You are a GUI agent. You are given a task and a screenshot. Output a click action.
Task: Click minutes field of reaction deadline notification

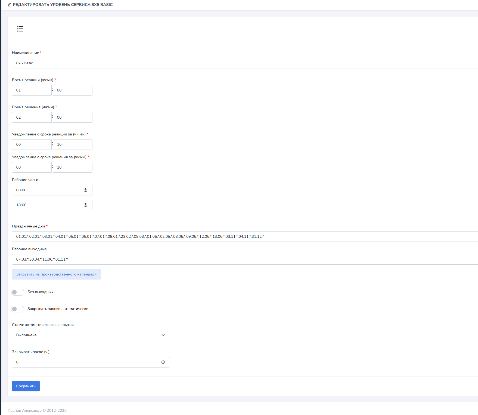pos(72,145)
